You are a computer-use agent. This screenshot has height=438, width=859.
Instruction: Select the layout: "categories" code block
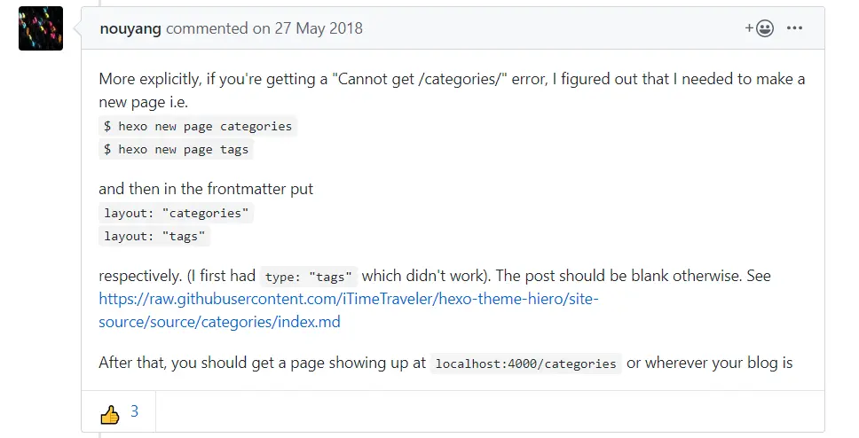[x=176, y=213]
